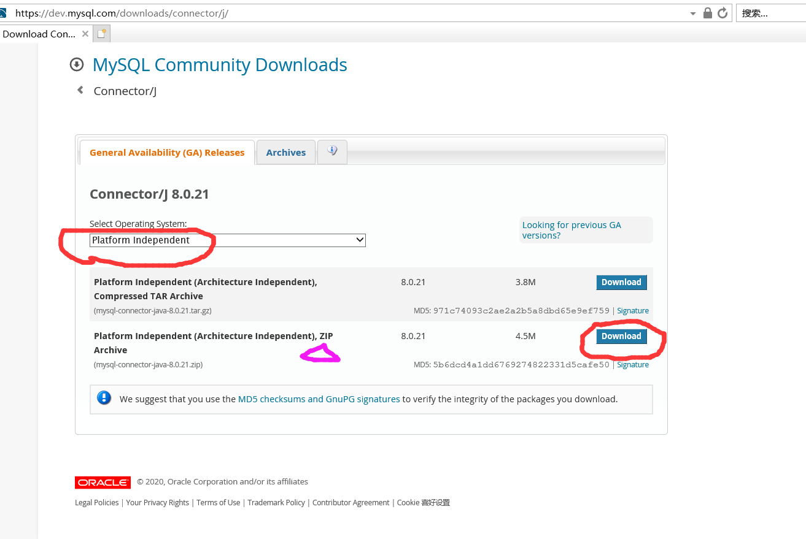The height and width of the screenshot is (539, 806).
Task: Switch to the Archives tab
Action: click(x=286, y=152)
